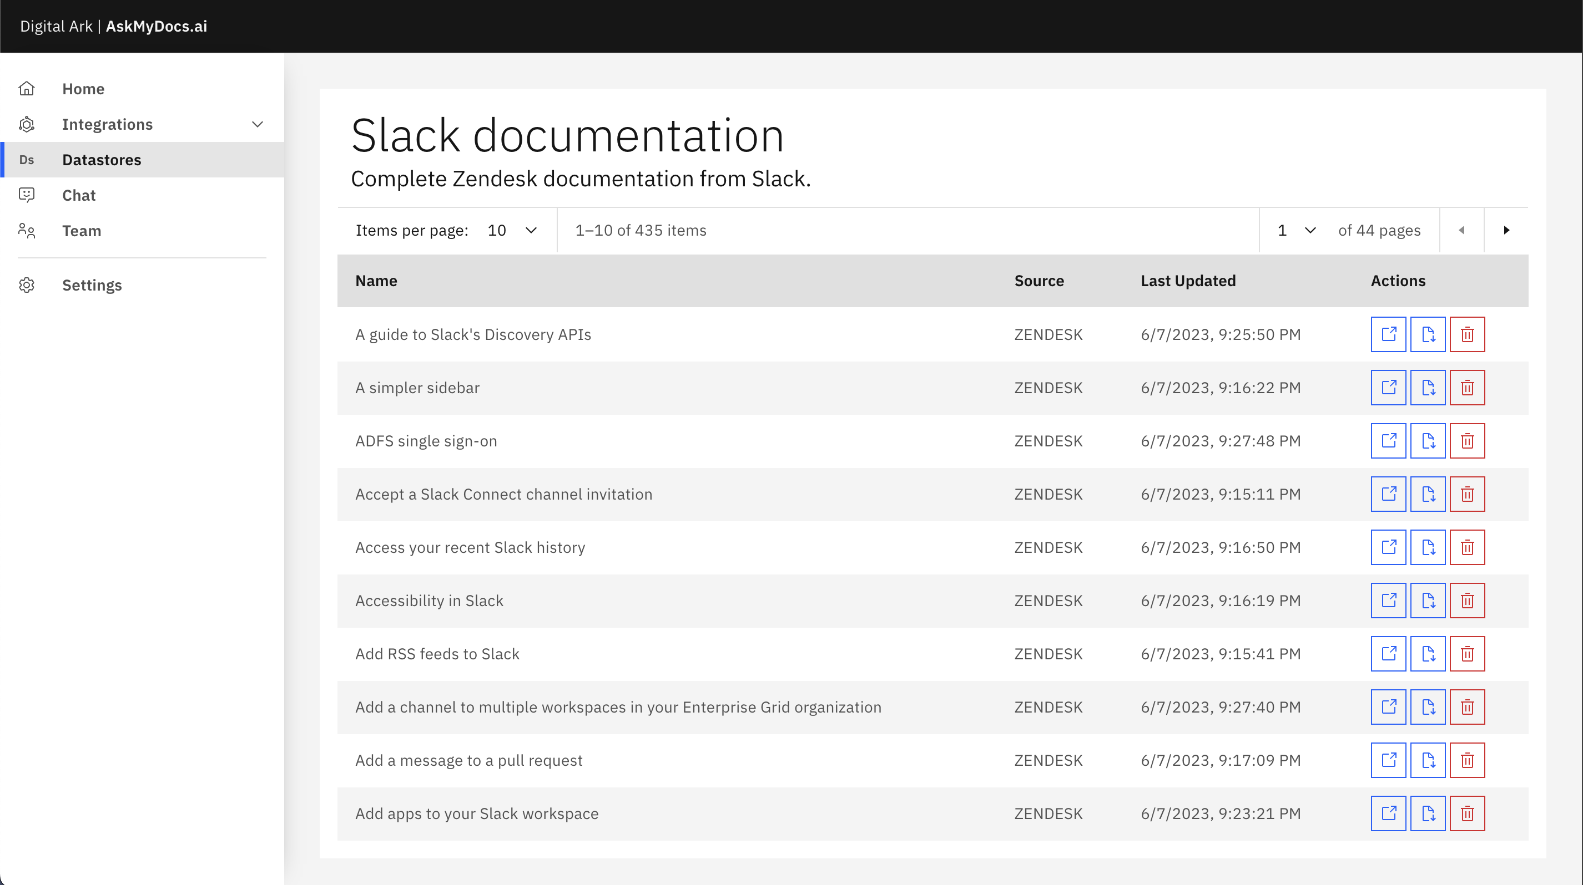Screen dimensions: 1583x885
Task: Delete Add apps to your Slack workspace row
Action: [x=1467, y=814]
